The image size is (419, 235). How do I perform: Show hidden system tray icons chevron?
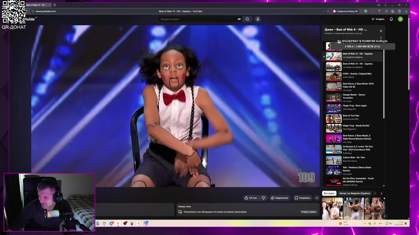tap(365, 224)
